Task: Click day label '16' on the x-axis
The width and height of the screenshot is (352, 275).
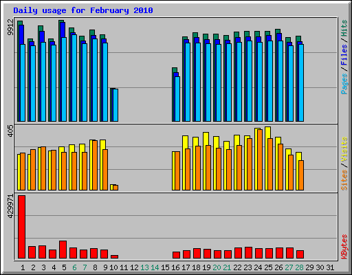Action: [175, 267]
